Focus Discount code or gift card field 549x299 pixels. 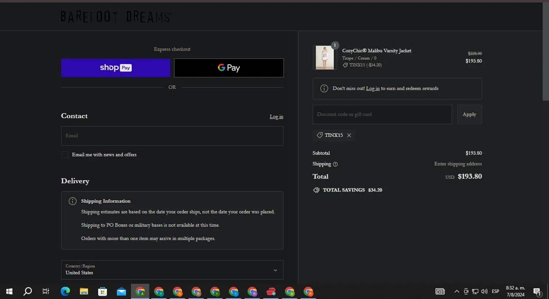(x=382, y=114)
